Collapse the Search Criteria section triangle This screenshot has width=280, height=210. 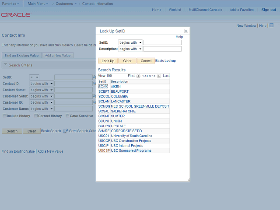tap(5, 64)
